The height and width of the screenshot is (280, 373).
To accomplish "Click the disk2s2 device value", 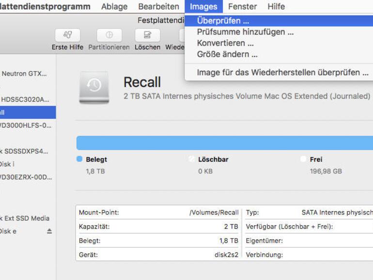I will [226, 255].
